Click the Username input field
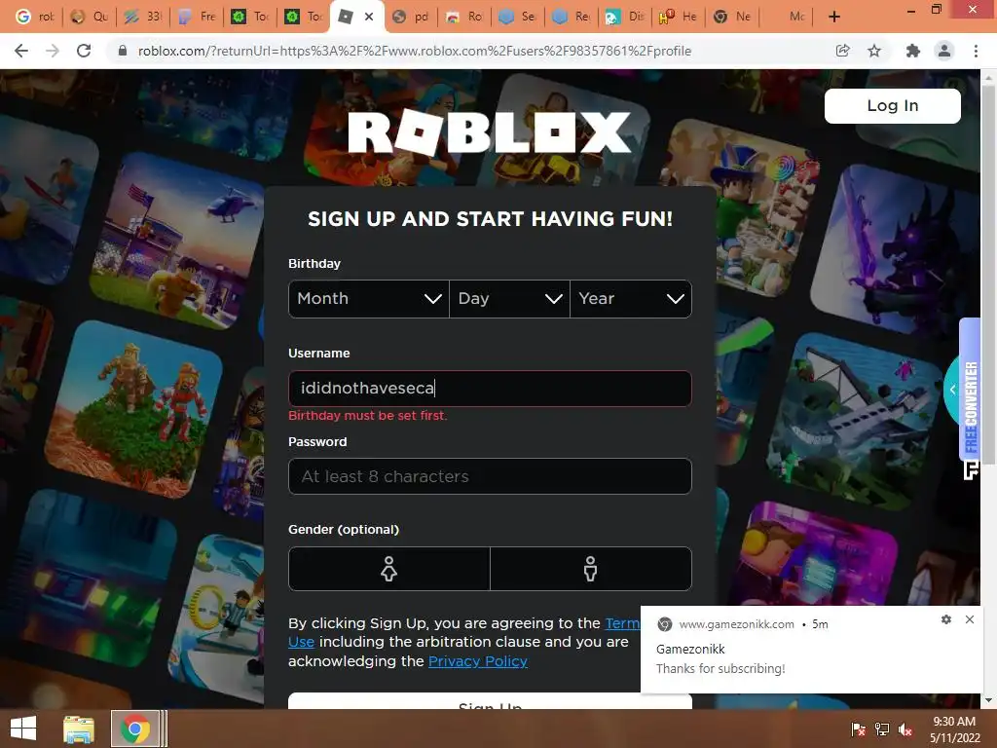This screenshot has height=748, width=997. pos(490,388)
